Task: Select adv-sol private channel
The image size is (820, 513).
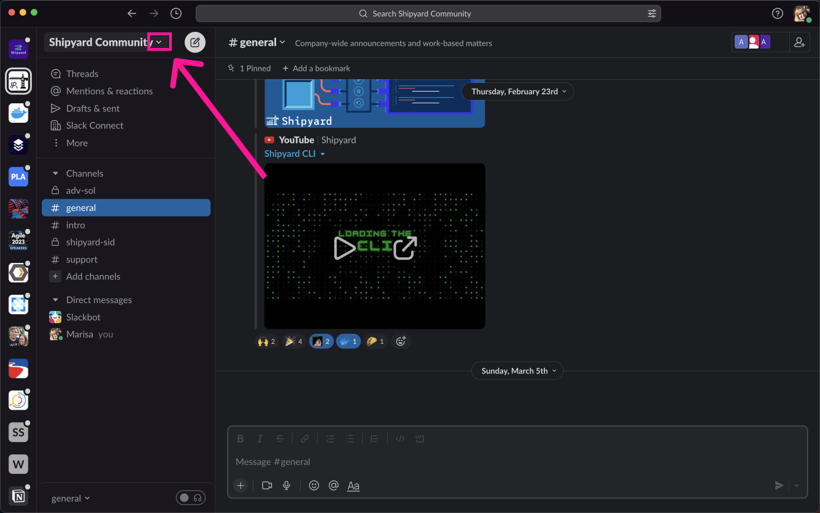Action: point(126,190)
